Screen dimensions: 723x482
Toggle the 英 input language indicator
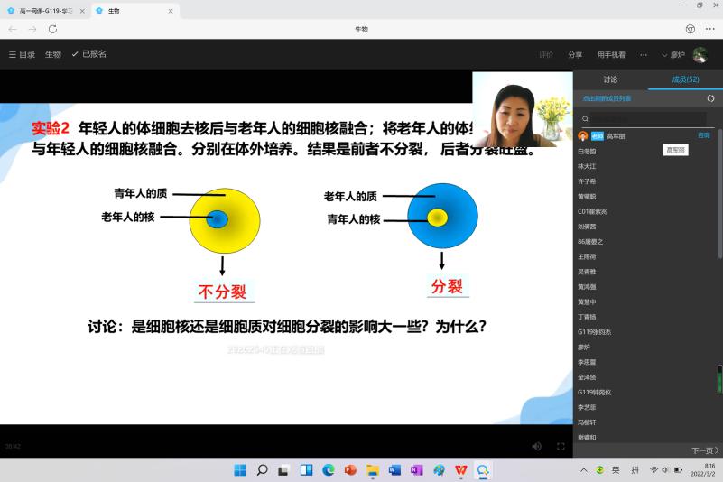(x=615, y=470)
